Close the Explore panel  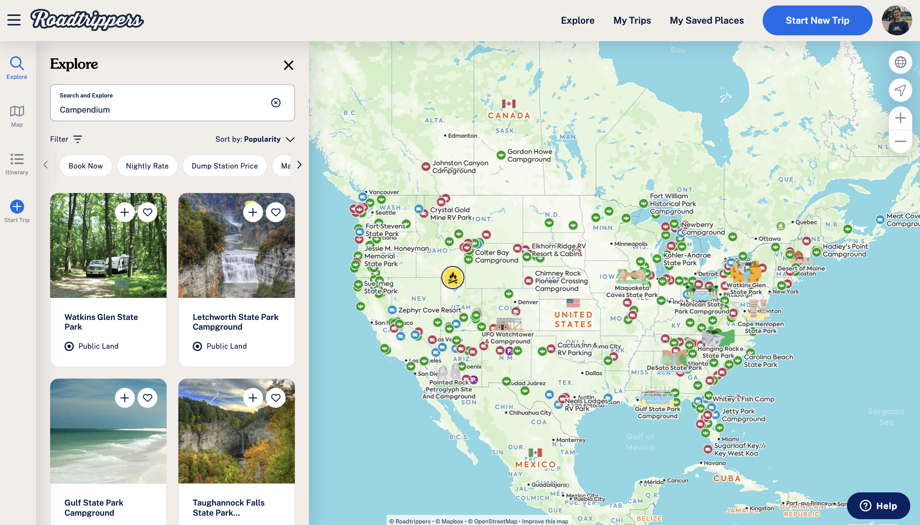(x=288, y=65)
